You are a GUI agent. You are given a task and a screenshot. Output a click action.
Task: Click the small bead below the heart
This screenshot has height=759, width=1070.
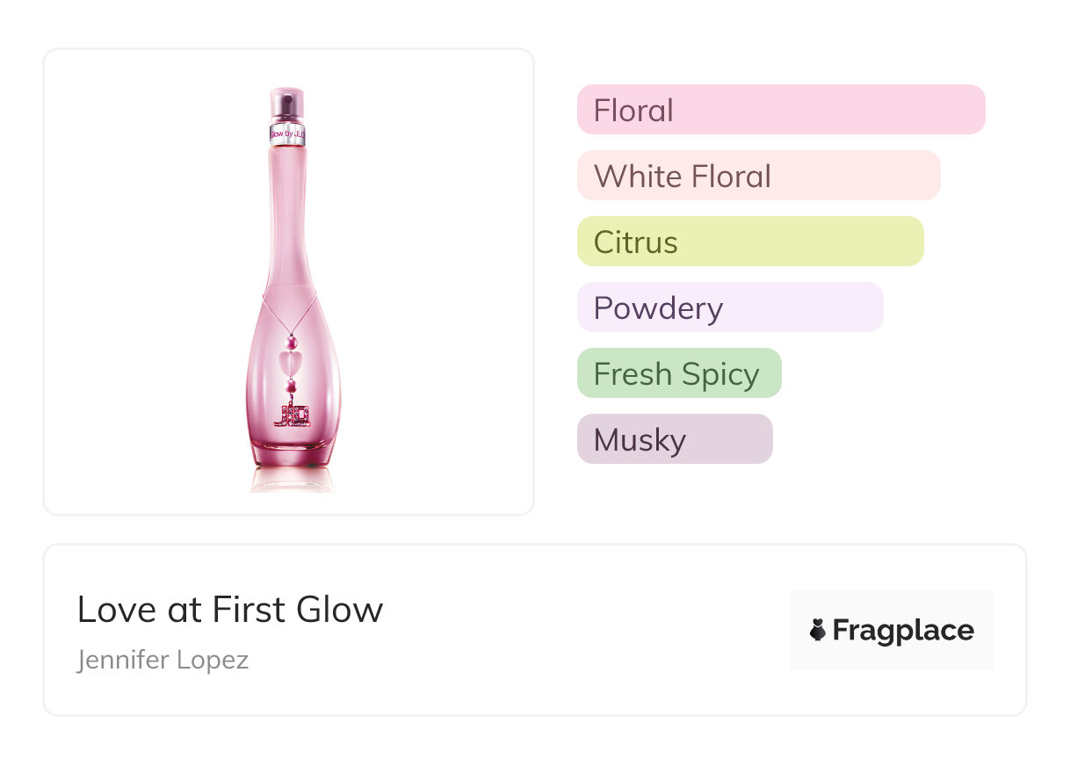coord(291,386)
